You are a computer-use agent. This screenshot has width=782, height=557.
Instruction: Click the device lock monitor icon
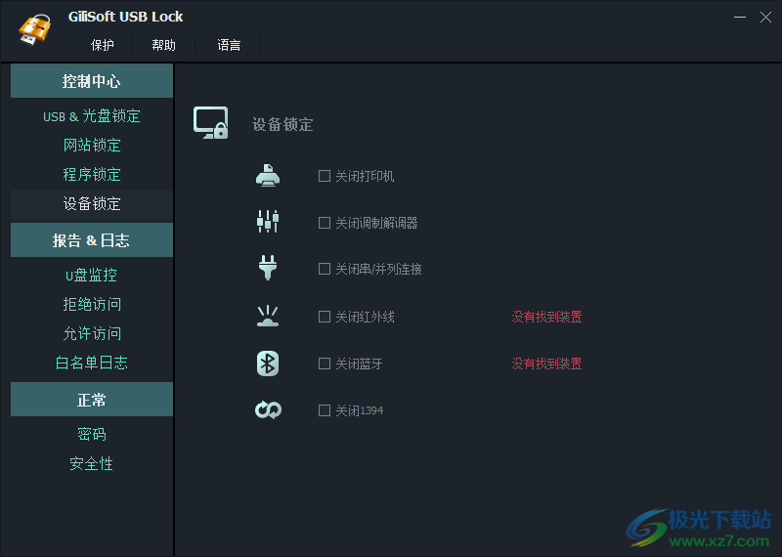(x=210, y=123)
